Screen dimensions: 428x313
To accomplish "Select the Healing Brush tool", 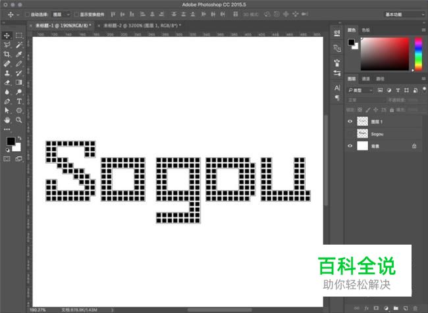I will click(7, 64).
